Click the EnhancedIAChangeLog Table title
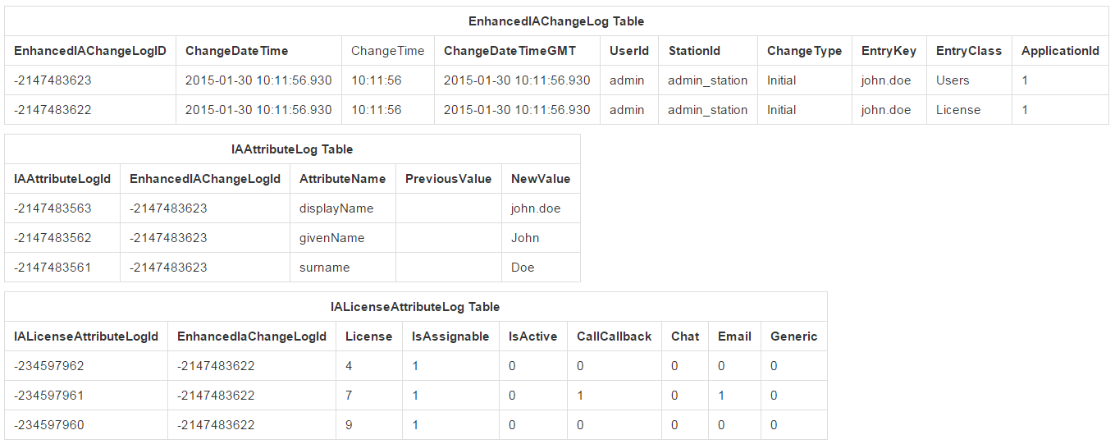Screen dimensions: 1115x444 [555, 21]
